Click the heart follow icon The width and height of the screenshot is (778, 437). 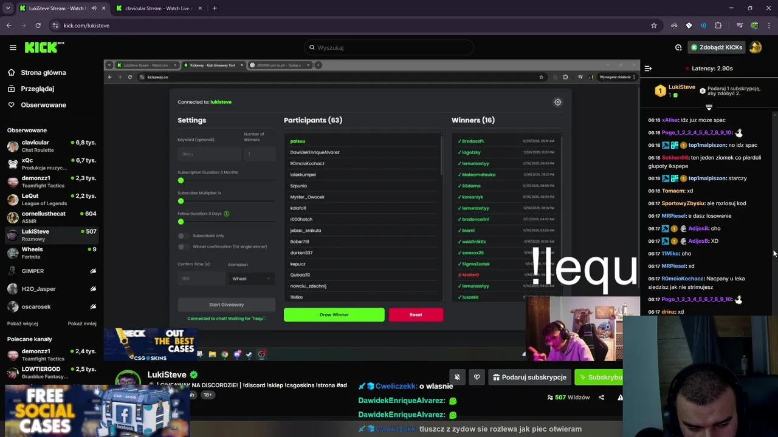coord(477,377)
